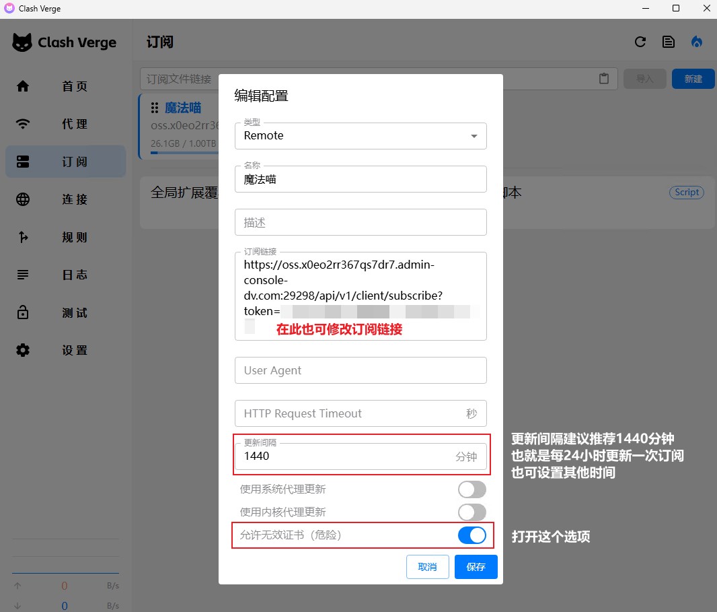The width and height of the screenshot is (717, 612).
Task: Click the blue flame icon in the header
Action: click(x=696, y=42)
